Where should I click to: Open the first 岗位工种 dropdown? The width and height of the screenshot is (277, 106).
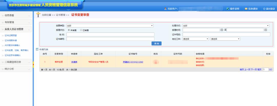tap(195, 39)
